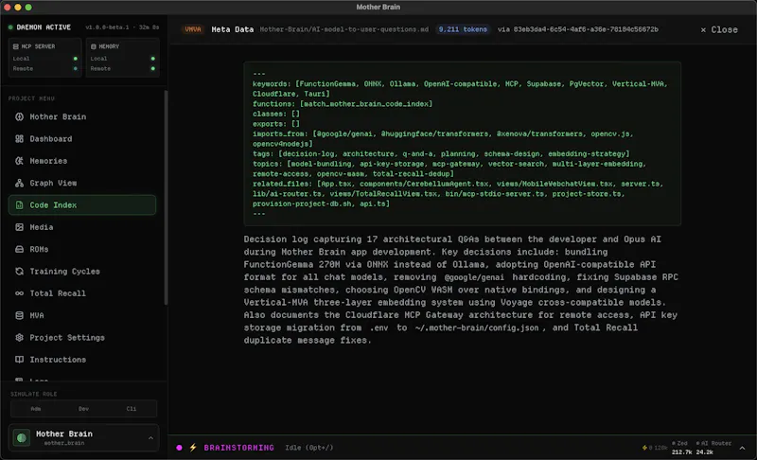Click the MCP Server stack icon

coord(16,46)
